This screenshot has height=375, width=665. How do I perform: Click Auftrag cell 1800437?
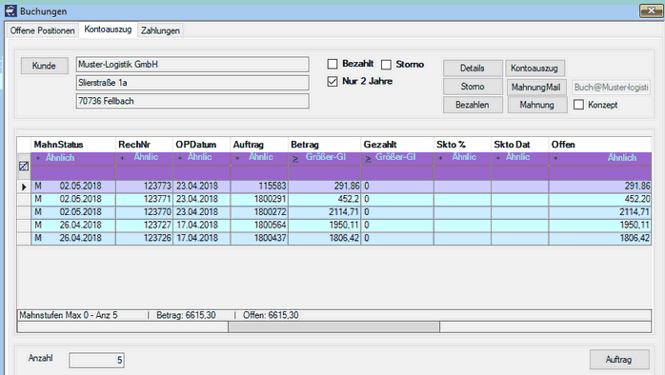(259, 238)
